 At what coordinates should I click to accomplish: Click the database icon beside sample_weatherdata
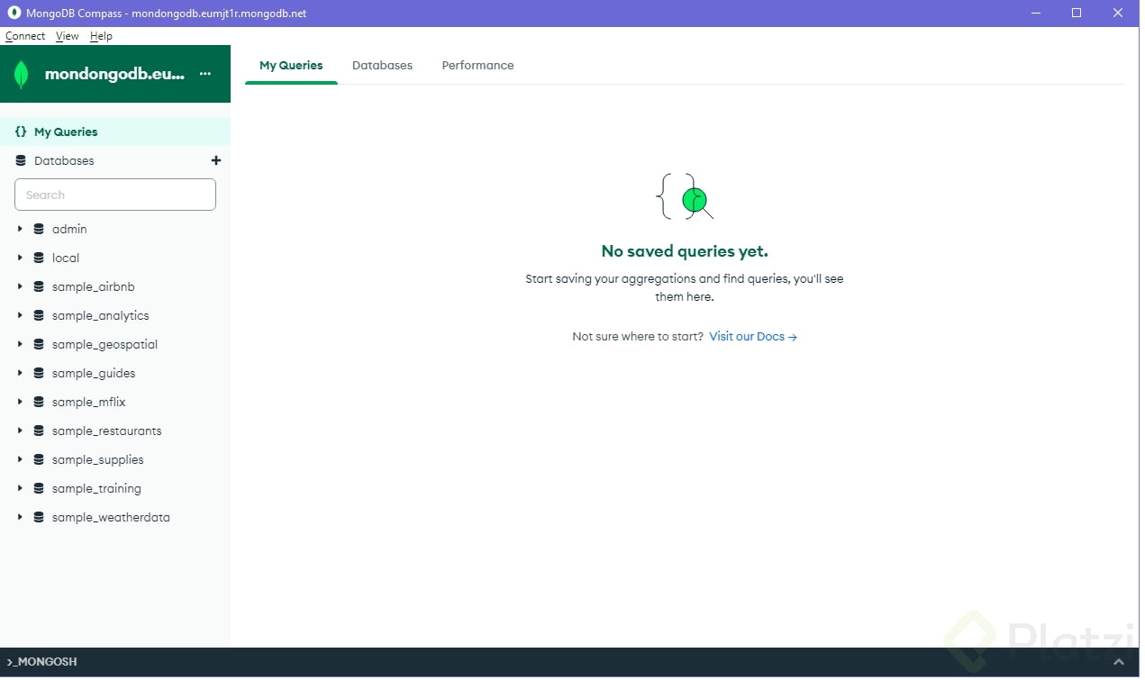39,517
